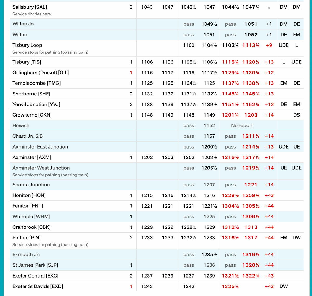Open the Salisbury [SAL] station link
This screenshot has width=312, height=296.
30,7
